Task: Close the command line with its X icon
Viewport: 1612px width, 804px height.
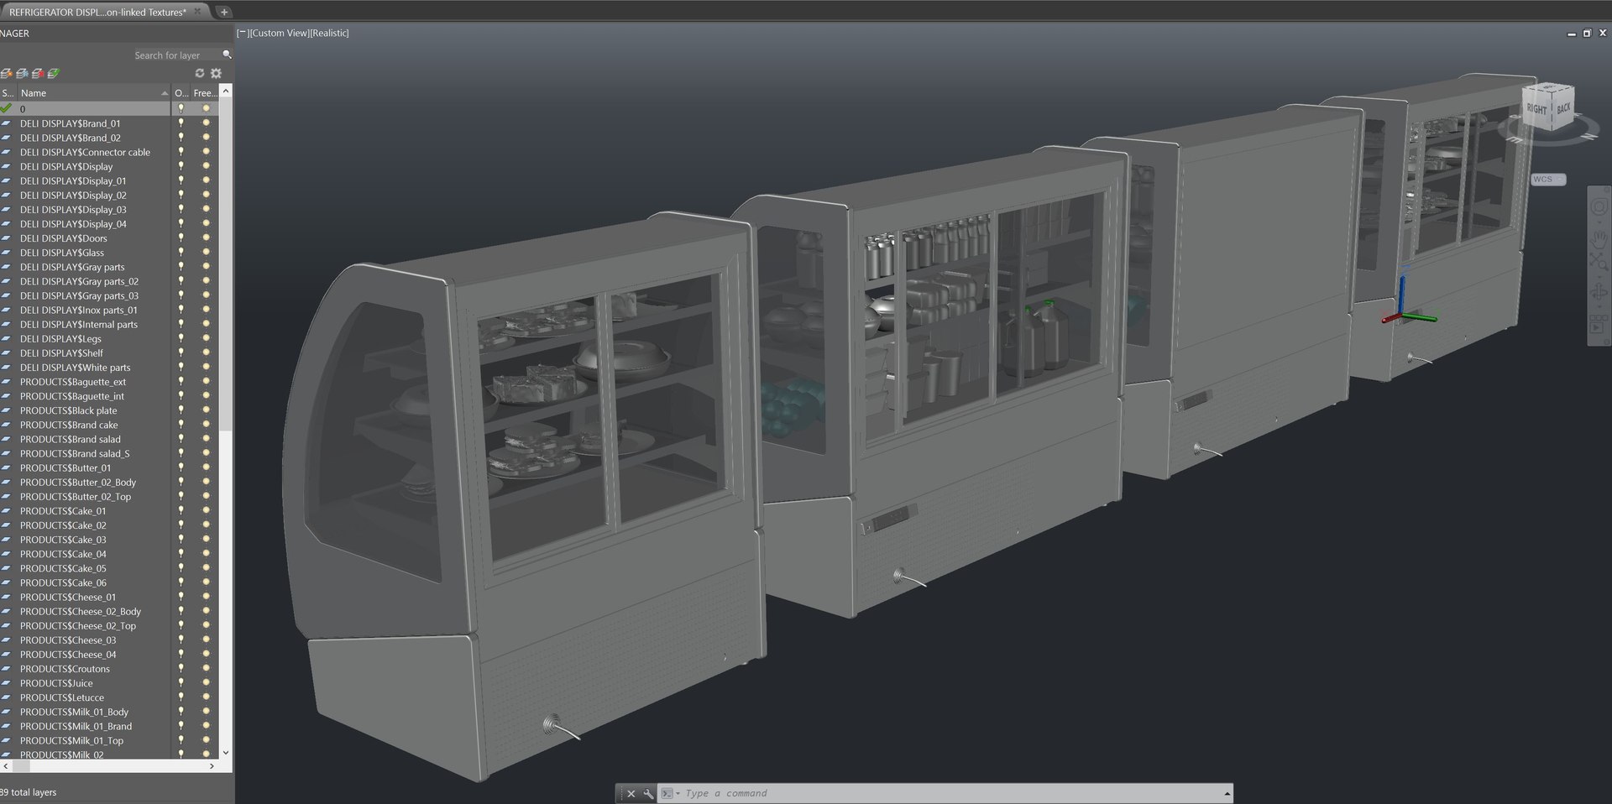Action: (x=631, y=793)
